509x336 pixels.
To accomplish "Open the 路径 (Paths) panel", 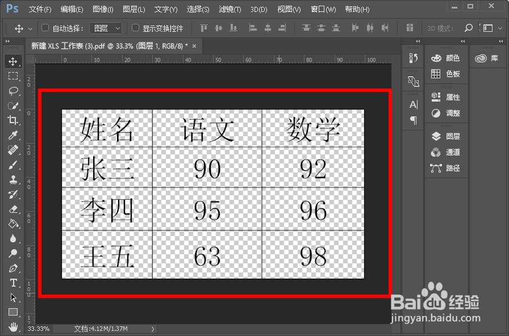I will point(447,169).
